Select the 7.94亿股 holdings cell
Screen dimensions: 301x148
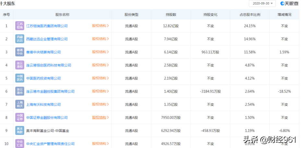[x=171, y=39]
